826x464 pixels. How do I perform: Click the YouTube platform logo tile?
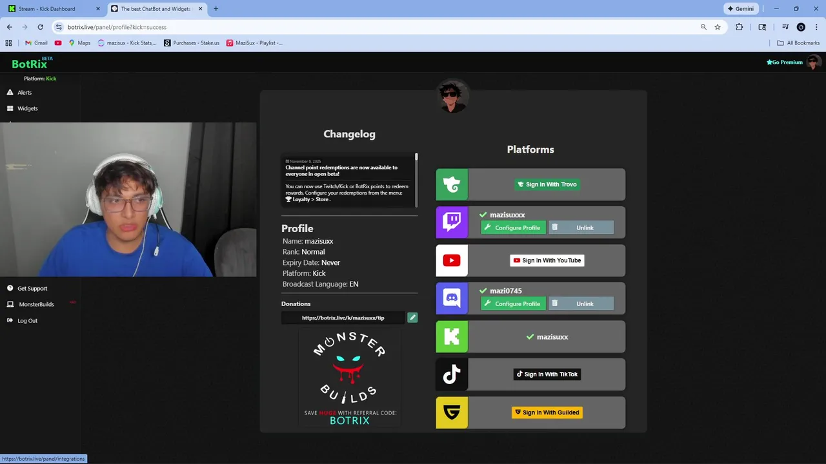tap(452, 260)
